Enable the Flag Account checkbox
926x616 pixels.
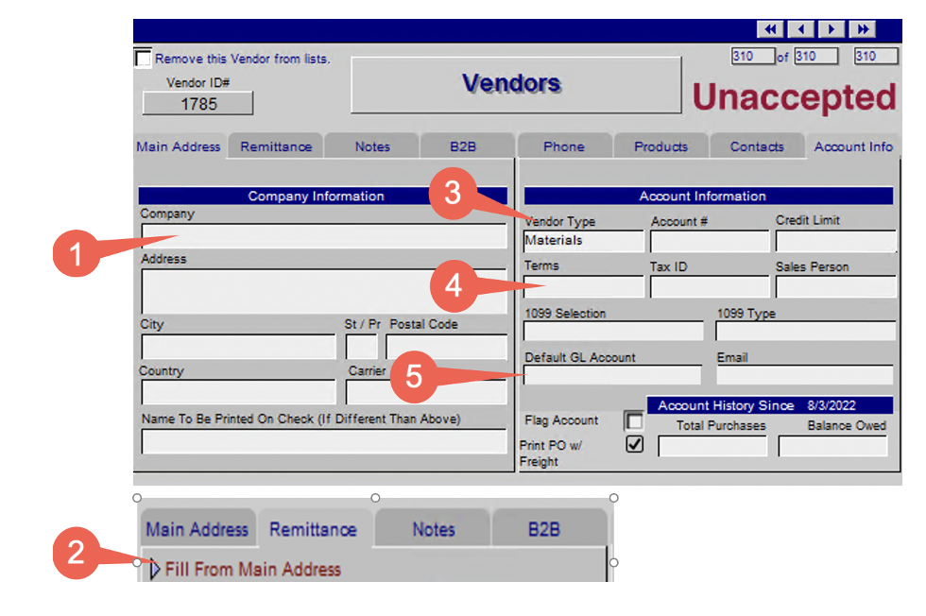pyautogui.click(x=634, y=421)
